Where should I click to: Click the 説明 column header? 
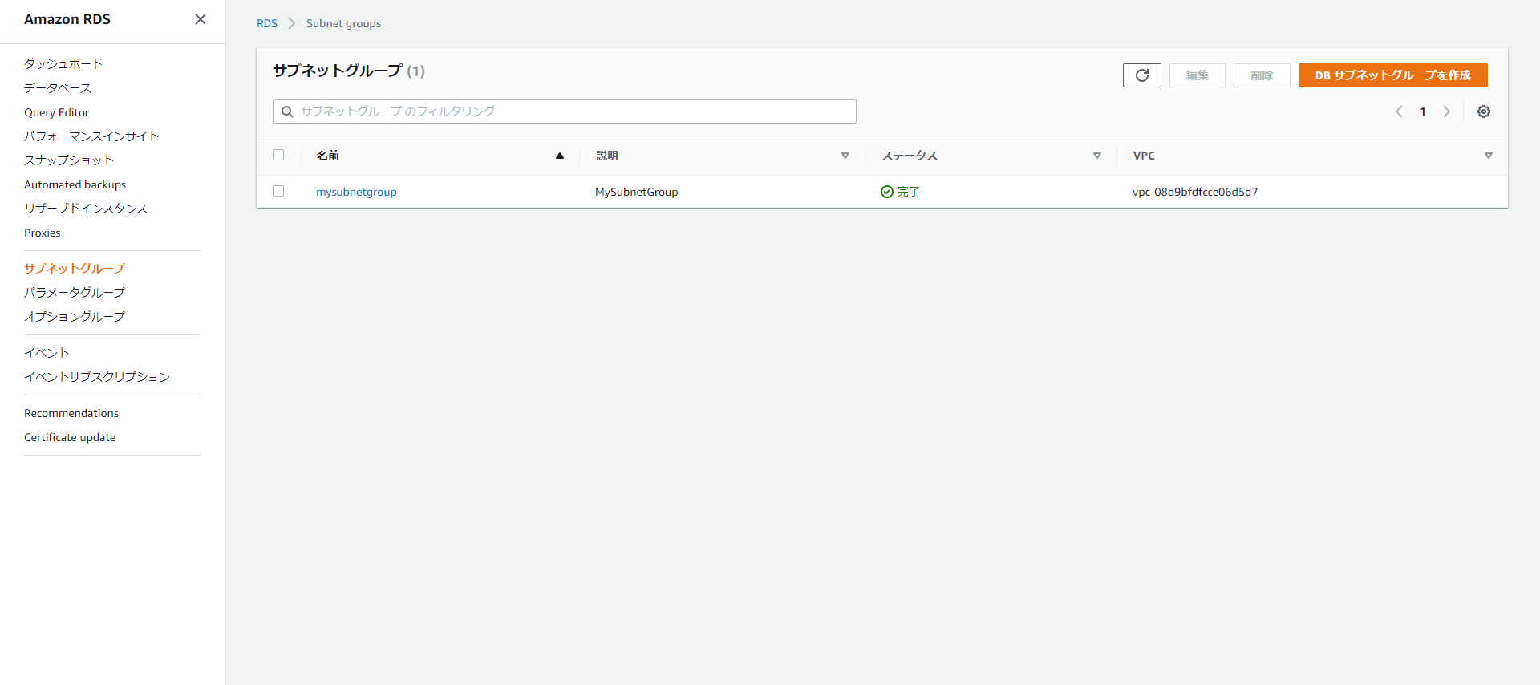point(607,156)
